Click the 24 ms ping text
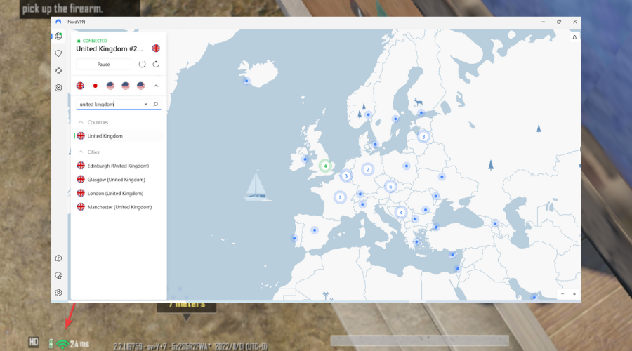Image resolution: width=632 pixels, height=351 pixels. (x=79, y=344)
